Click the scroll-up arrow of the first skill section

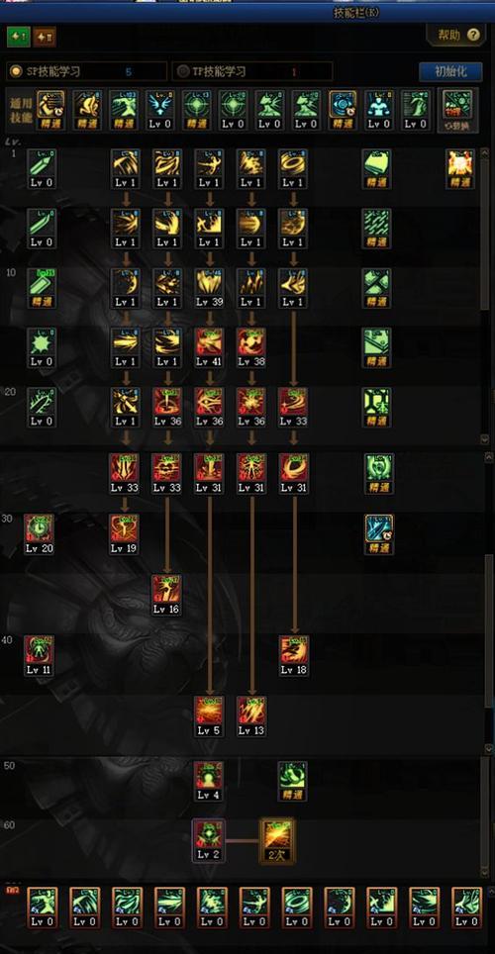(485, 153)
